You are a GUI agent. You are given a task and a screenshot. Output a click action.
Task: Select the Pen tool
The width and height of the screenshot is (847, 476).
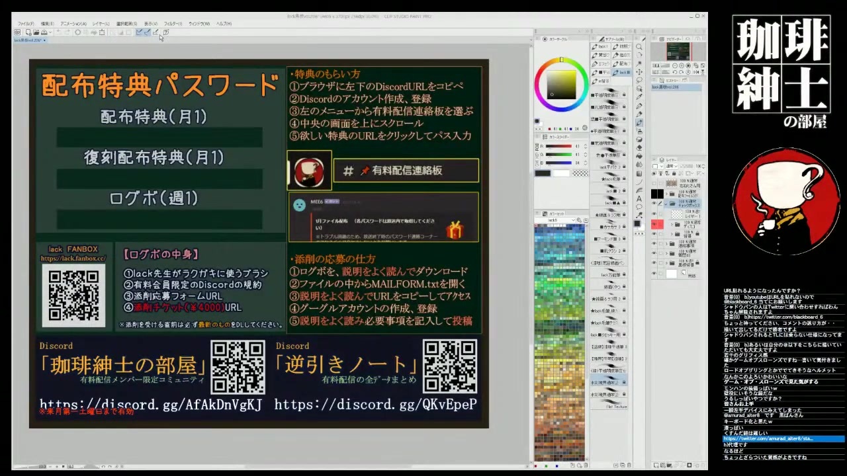pyautogui.click(x=639, y=106)
